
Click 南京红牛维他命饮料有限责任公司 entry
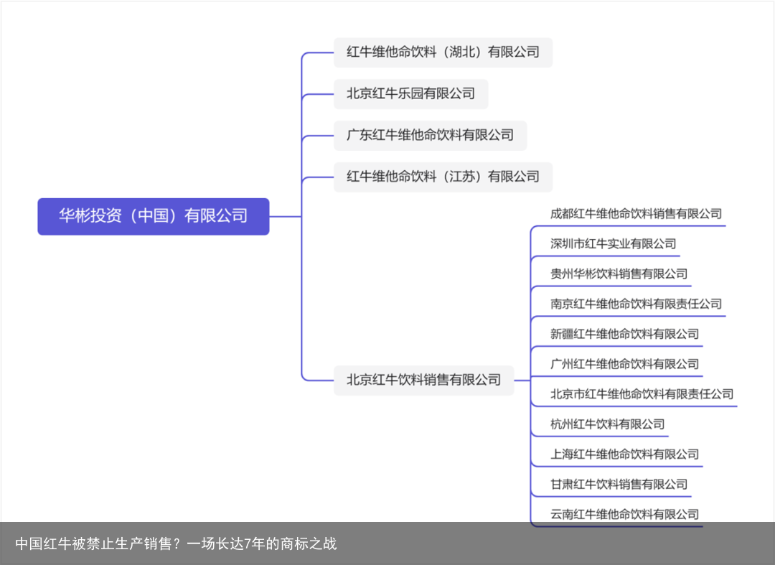636,304
